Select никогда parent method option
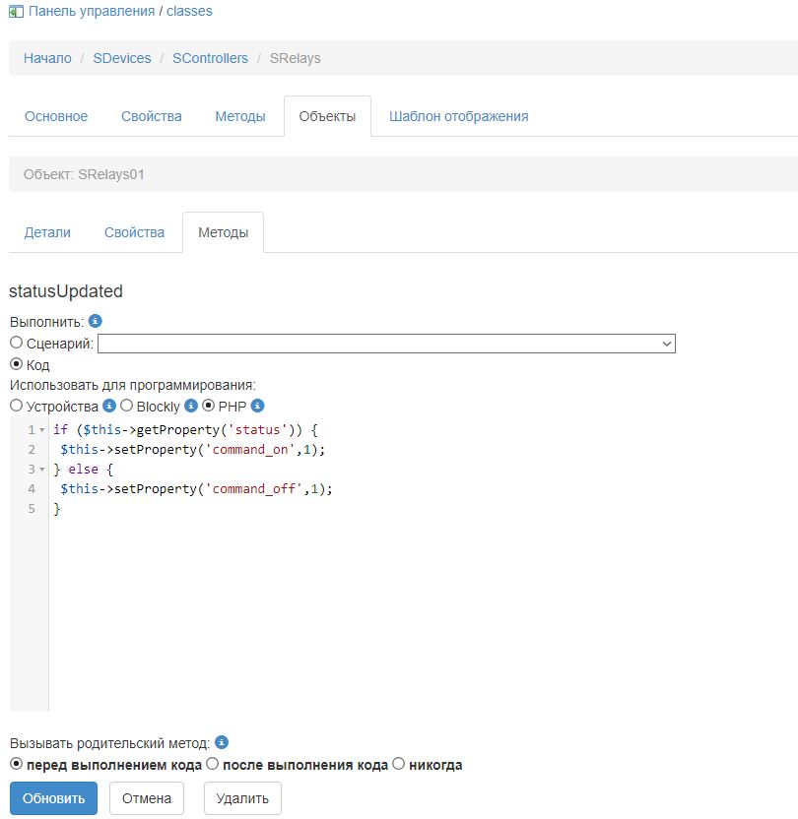The image size is (798, 819). click(x=398, y=764)
